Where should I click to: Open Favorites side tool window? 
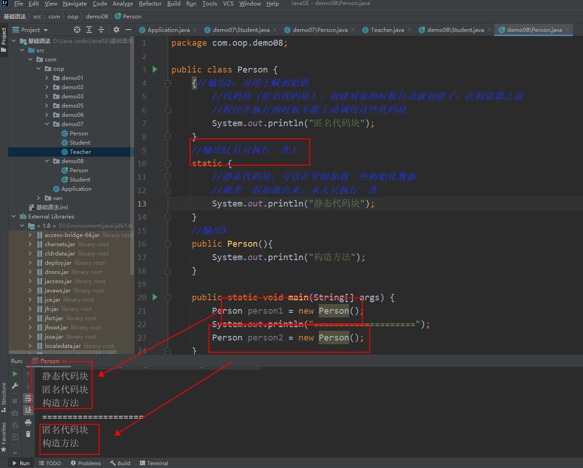point(4,437)
